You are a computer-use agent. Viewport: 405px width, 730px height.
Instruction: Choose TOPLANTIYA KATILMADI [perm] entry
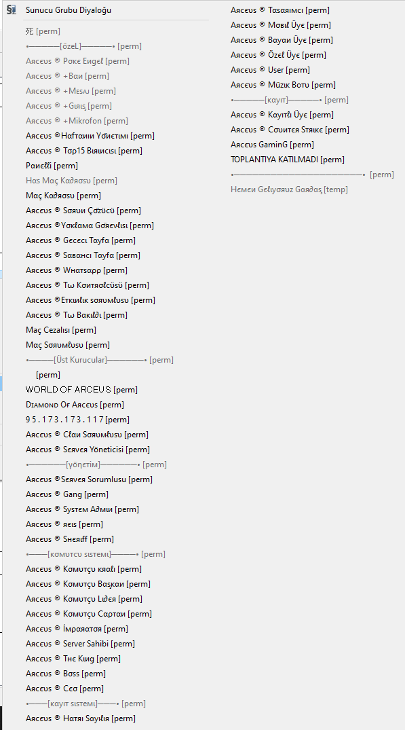[x=288, y=159]
